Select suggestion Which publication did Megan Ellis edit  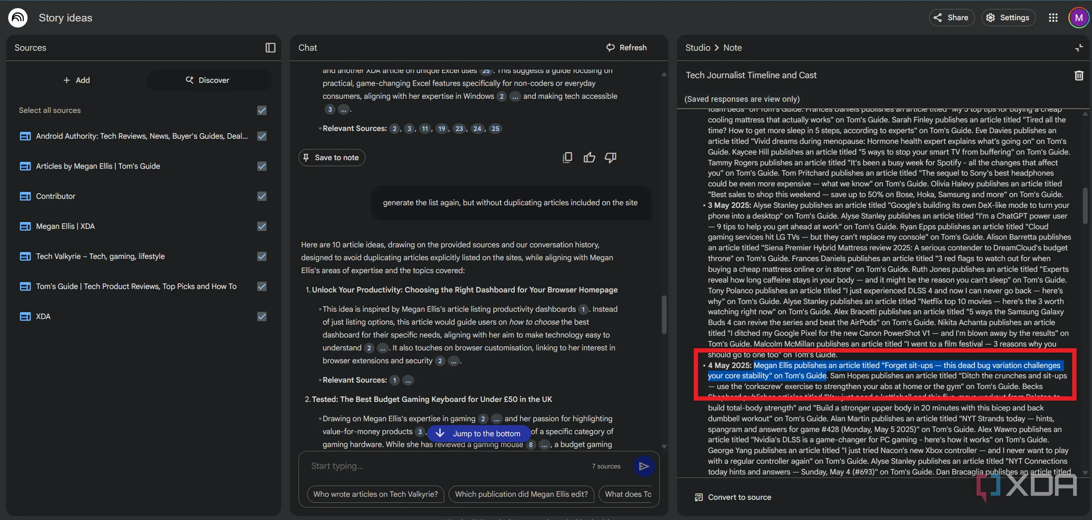pos(521,494)
